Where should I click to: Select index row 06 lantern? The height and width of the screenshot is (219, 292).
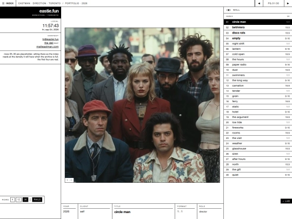[x=258, y=49]
